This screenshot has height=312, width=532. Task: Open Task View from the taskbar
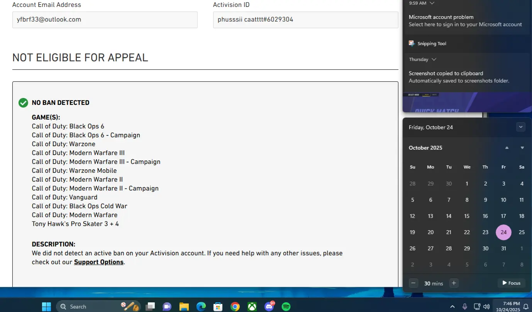[150, 307]
